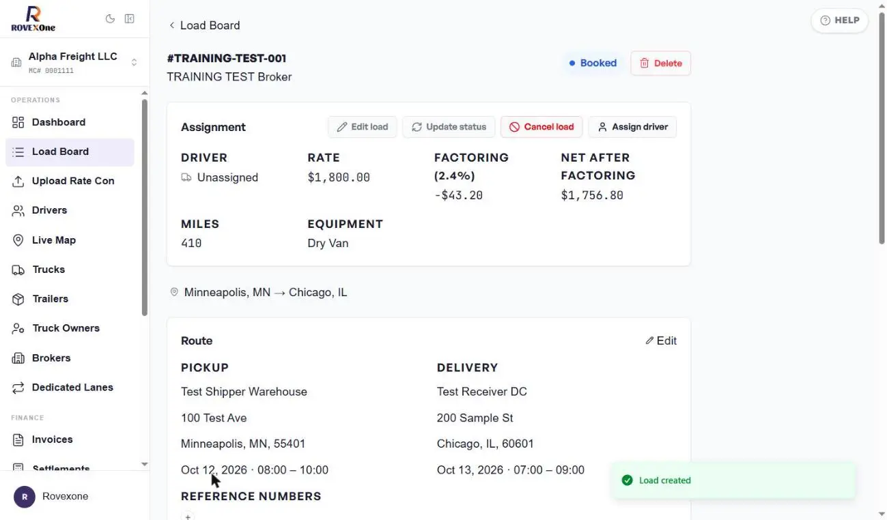Open Rovexone user profile avatar
Viewport: 887px width, 520px height.
(25, 497)
